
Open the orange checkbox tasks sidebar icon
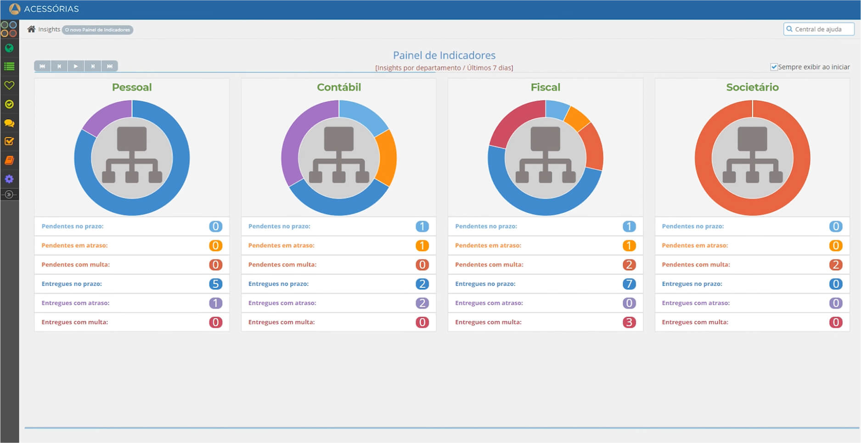coord(9,141)
